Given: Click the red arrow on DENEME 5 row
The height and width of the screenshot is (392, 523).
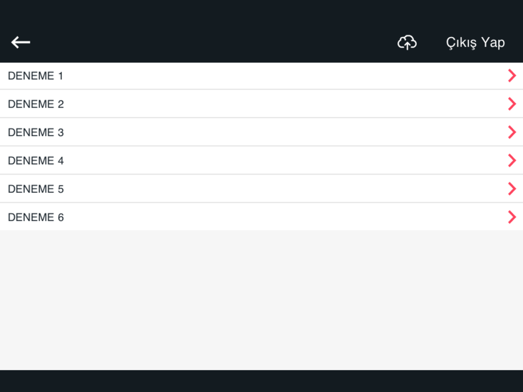Looking at the screenshot, I should 512,189.
